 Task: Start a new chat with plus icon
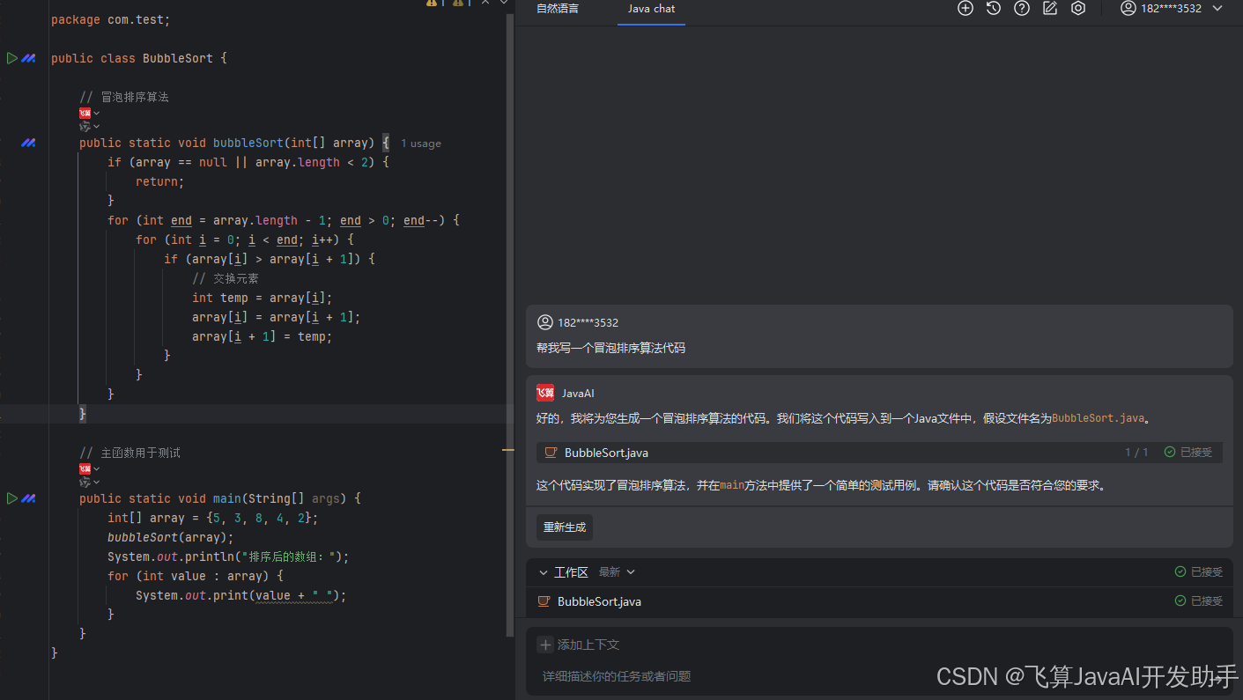tap(966, 8)
